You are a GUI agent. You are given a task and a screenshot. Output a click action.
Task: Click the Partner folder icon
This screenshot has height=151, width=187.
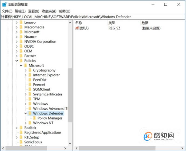[x=21, y=56]
